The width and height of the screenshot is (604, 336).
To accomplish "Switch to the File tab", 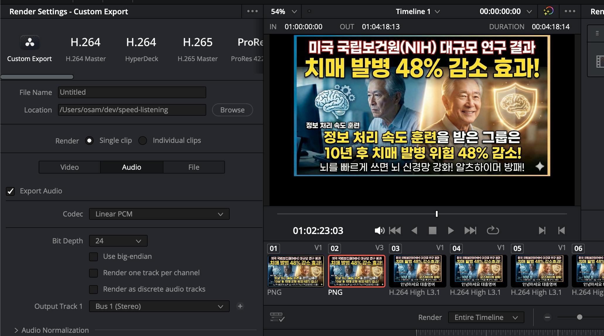I will [194, 167].
